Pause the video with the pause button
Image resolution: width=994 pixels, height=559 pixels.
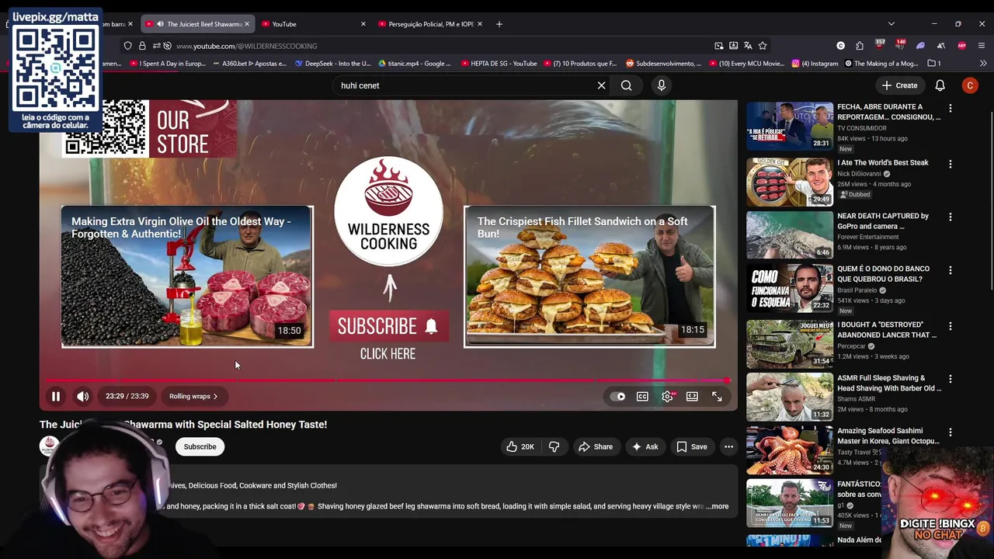(56, 396)
